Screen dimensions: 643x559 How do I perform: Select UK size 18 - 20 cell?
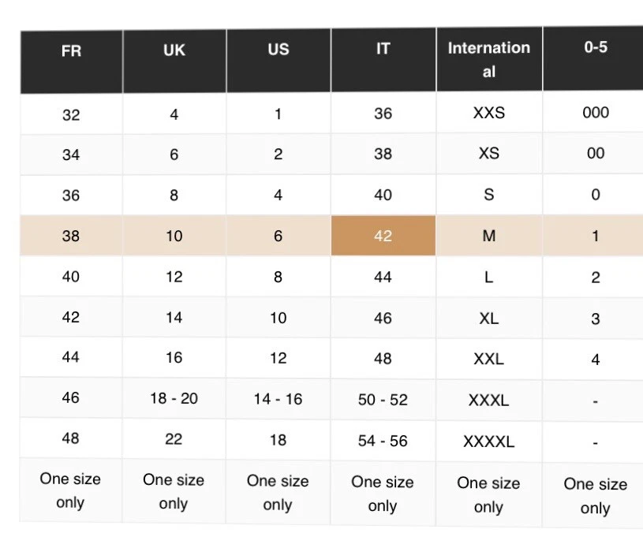174,398
